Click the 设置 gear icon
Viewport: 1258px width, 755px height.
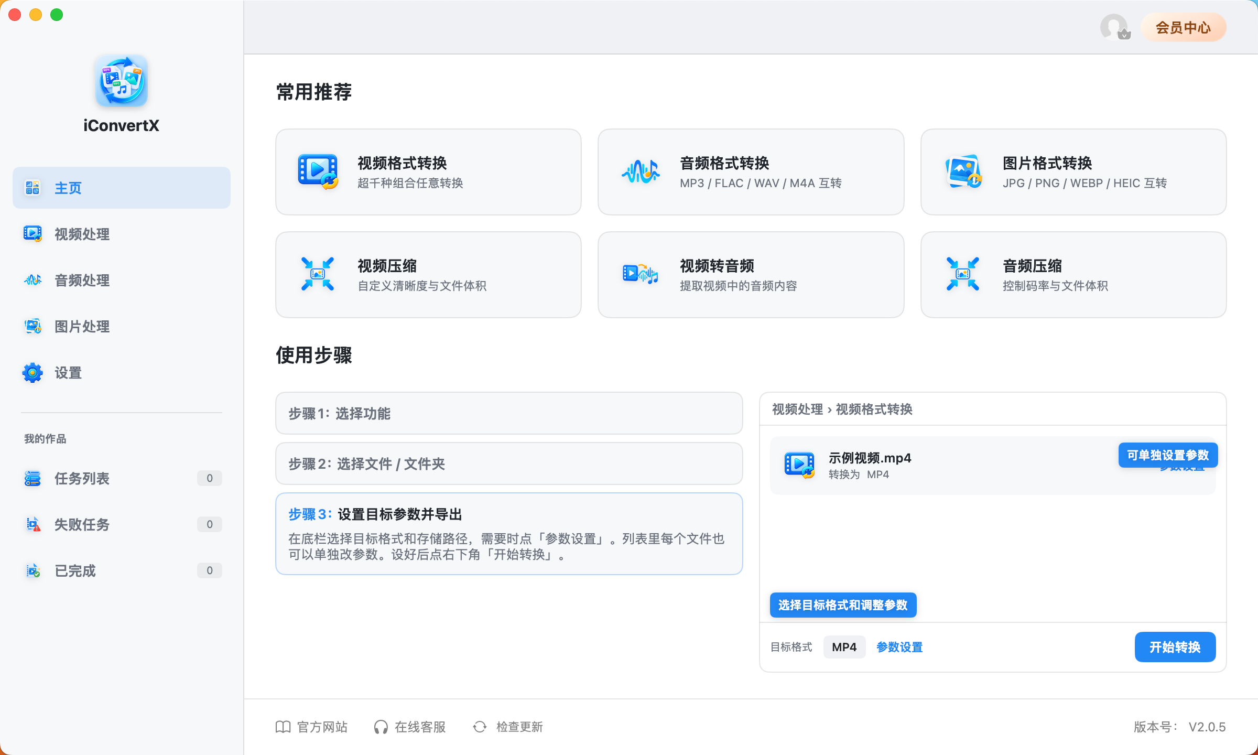[x=32, y=373]
